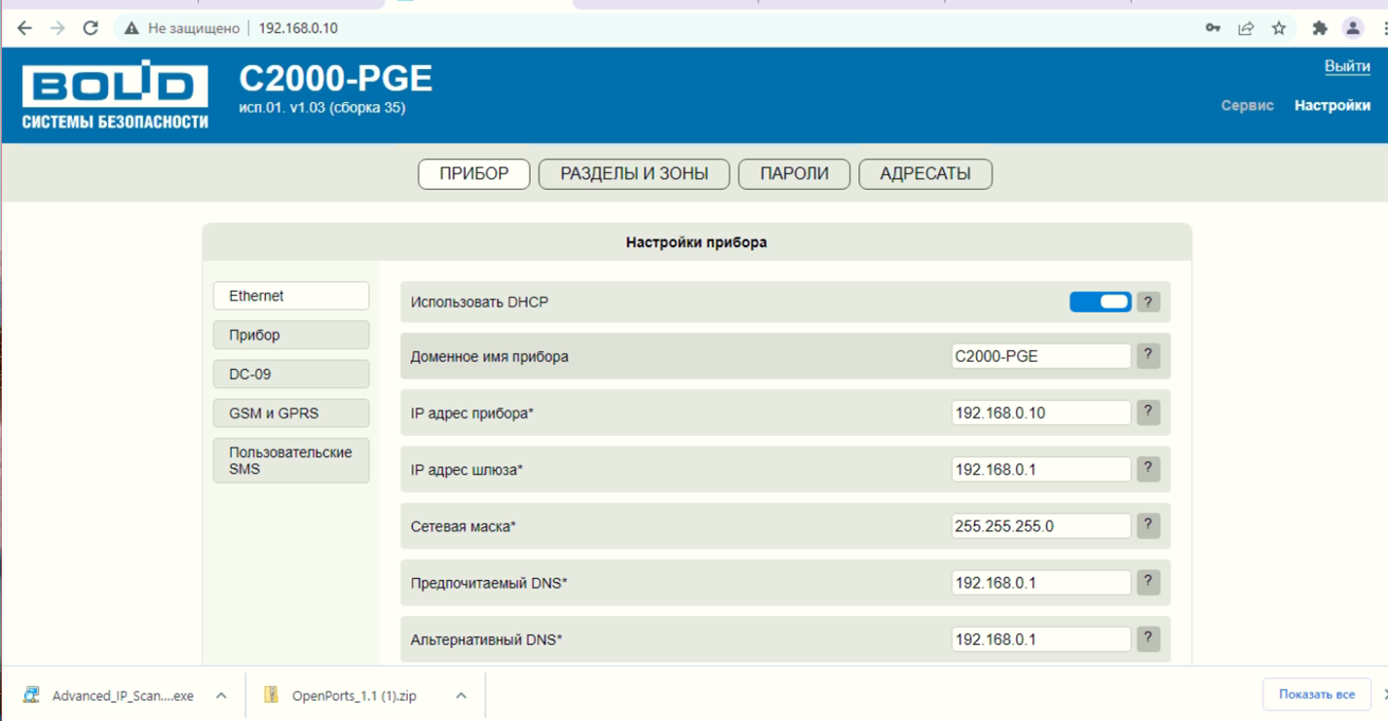Viewport: 1388px width, 721px height.
Task: Select GSM и GPRS side menu
Action: (x=291, y=413)
